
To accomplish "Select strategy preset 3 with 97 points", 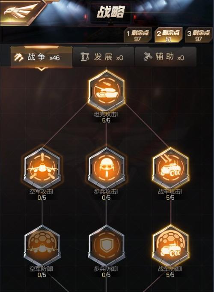I will click(199, 35).
